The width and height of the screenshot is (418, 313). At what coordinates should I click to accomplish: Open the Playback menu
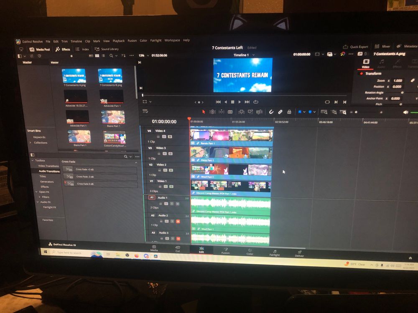click(119, 41)
